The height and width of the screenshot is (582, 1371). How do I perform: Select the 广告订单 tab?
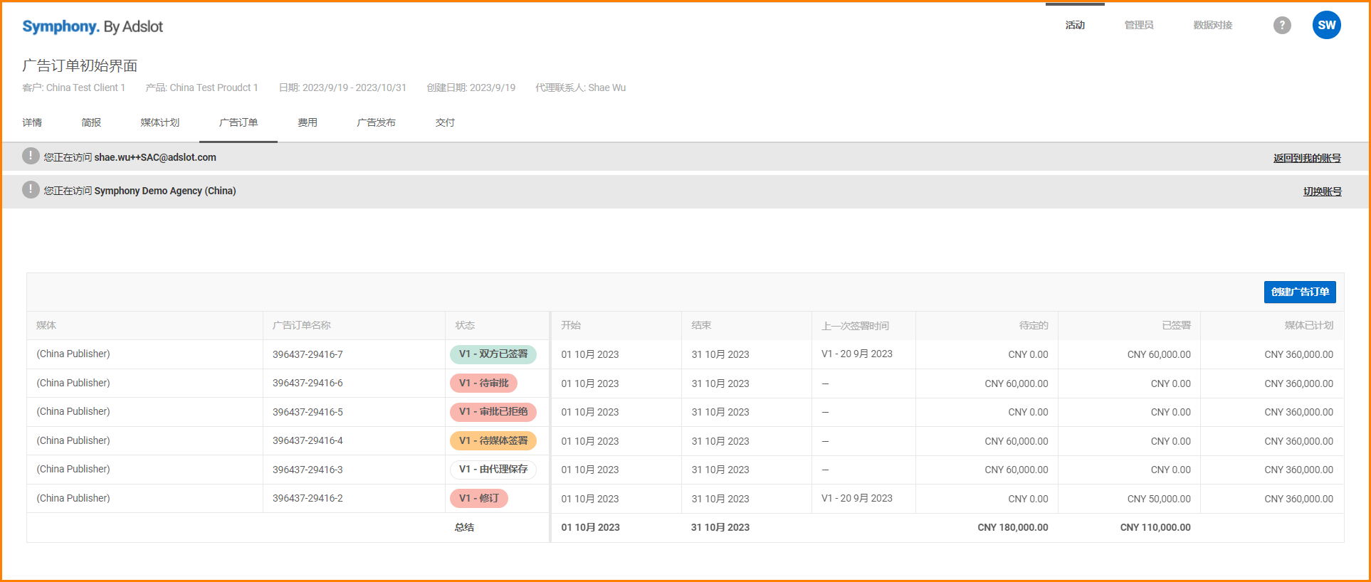coord(238,122)
